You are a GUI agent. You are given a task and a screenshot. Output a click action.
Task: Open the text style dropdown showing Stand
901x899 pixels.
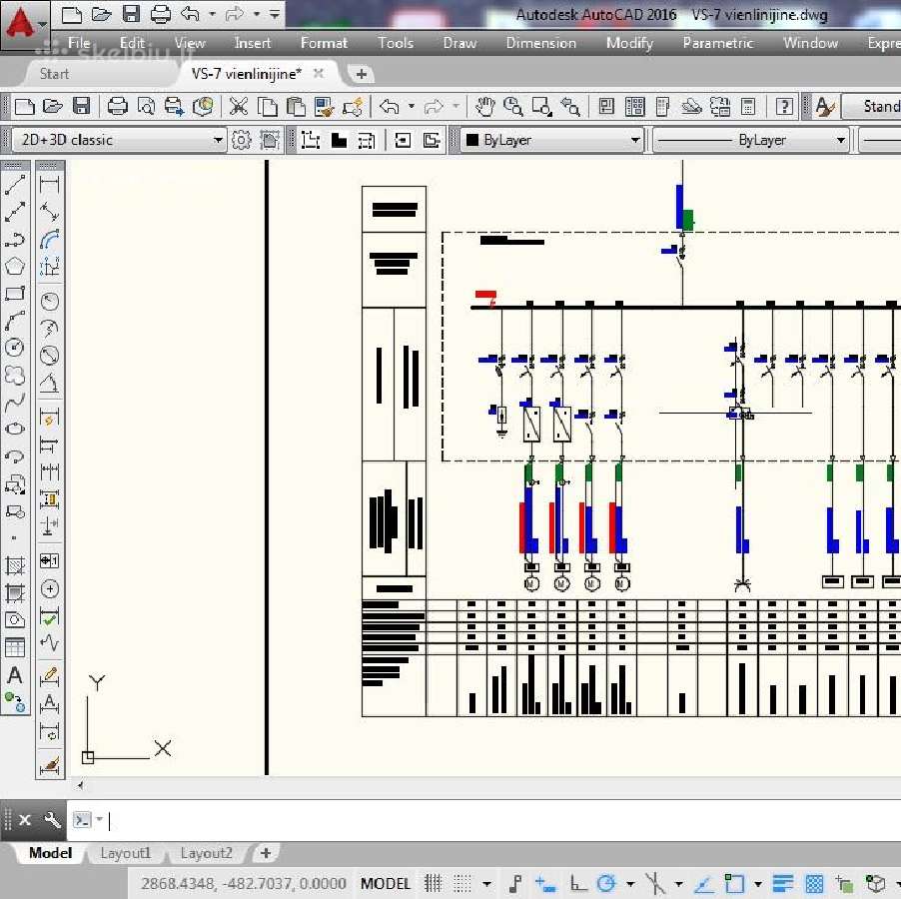tap(872, 106)
